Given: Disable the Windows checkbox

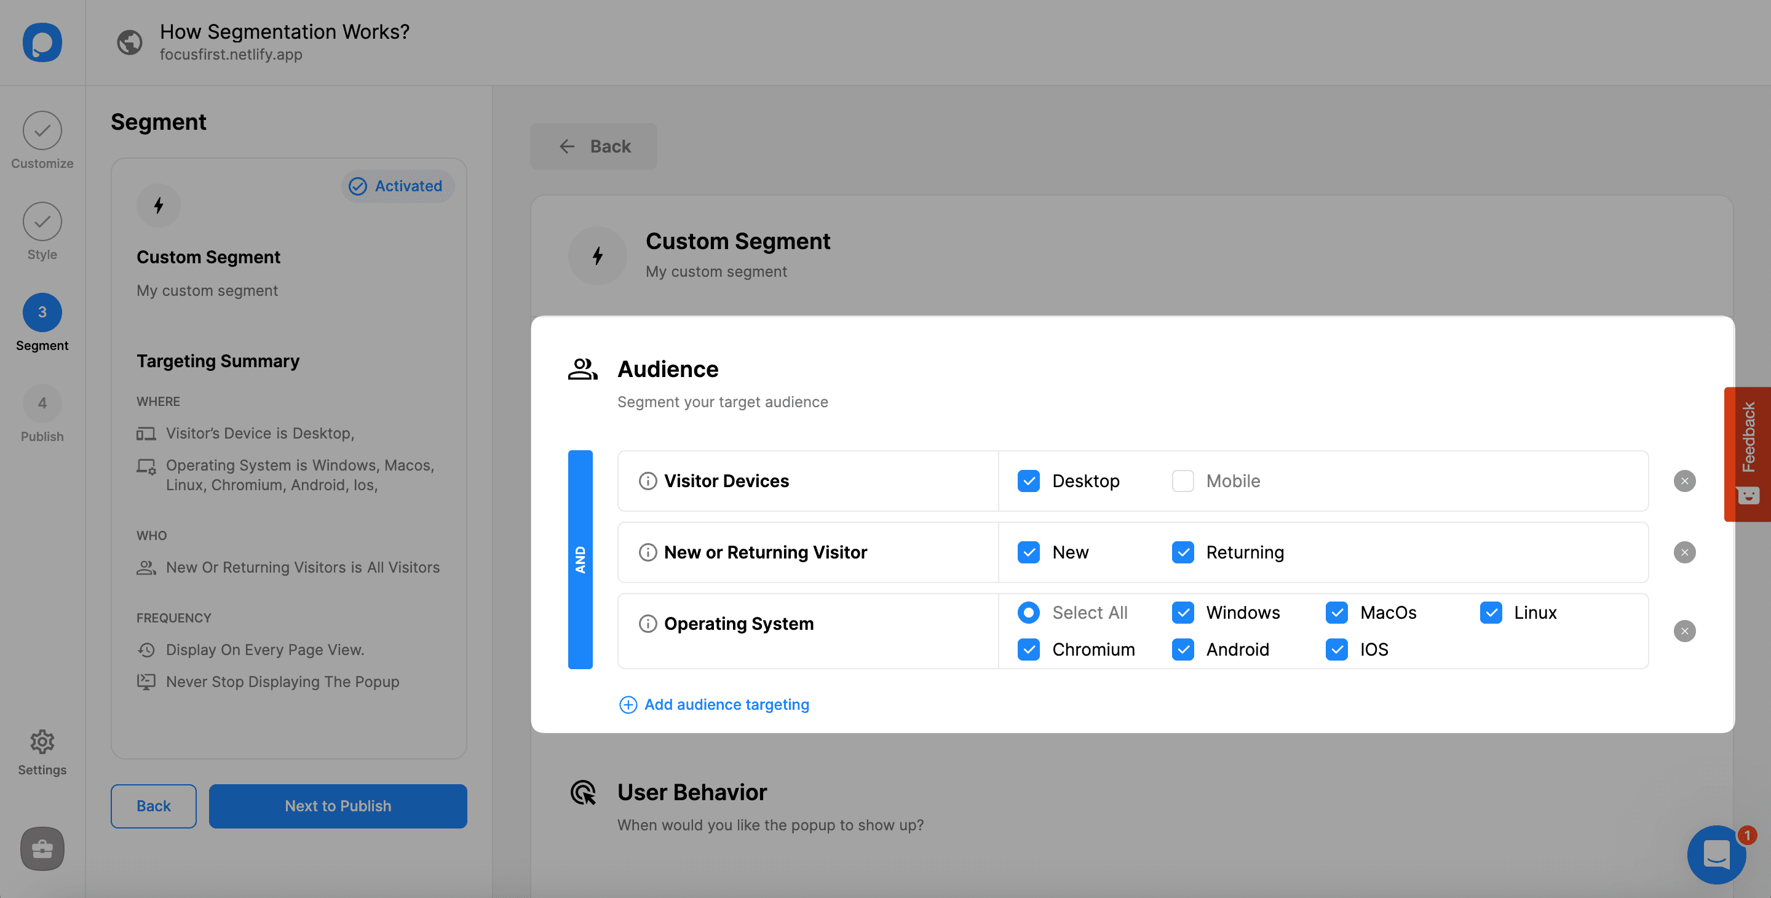Looking at the screenshot, I should [1183, 612].
